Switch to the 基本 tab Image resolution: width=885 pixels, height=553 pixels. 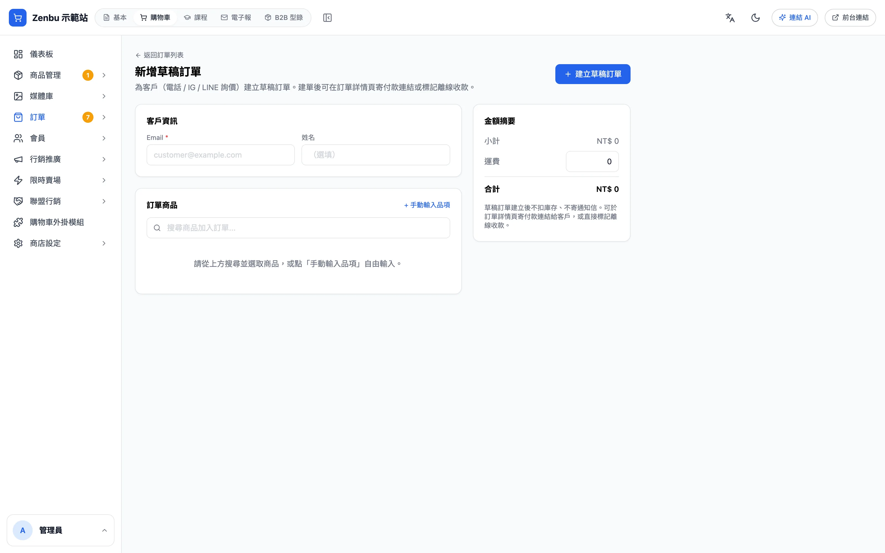115,17
